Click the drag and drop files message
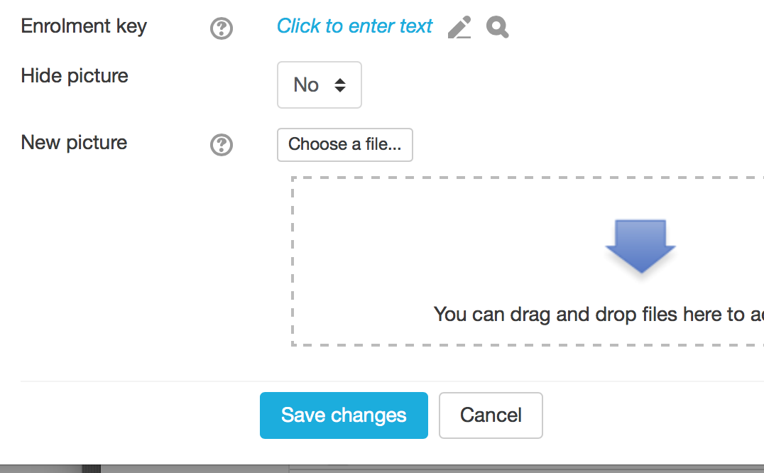This screenshot has width=764, height=473. [x=599, y=315]
